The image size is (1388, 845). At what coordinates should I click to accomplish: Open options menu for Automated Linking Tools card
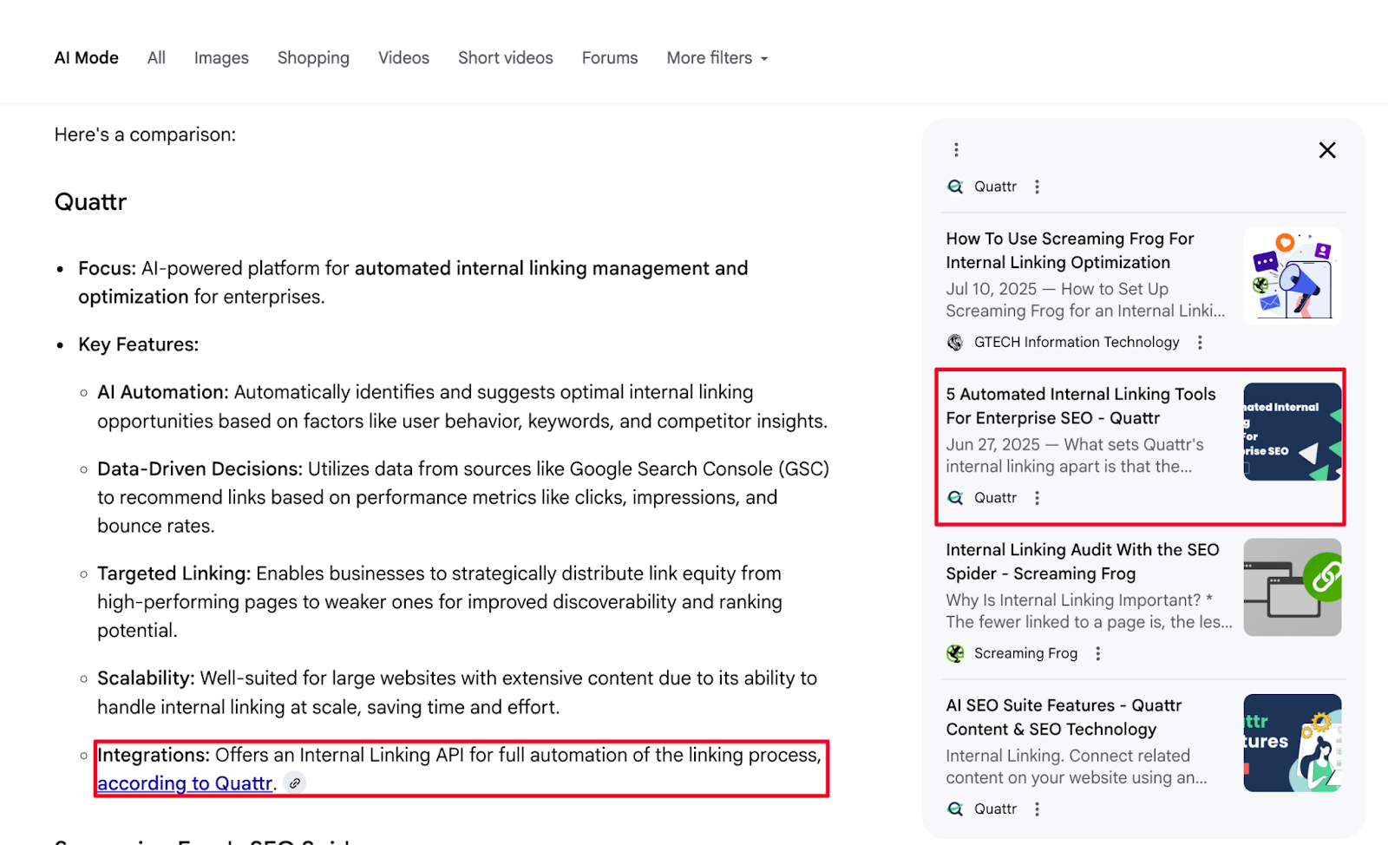pyautogui.click(x=1037, y=498)
